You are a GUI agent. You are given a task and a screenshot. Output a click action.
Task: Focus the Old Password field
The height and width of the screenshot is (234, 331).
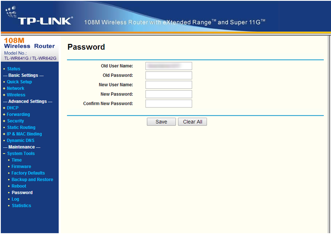[169, 75]
